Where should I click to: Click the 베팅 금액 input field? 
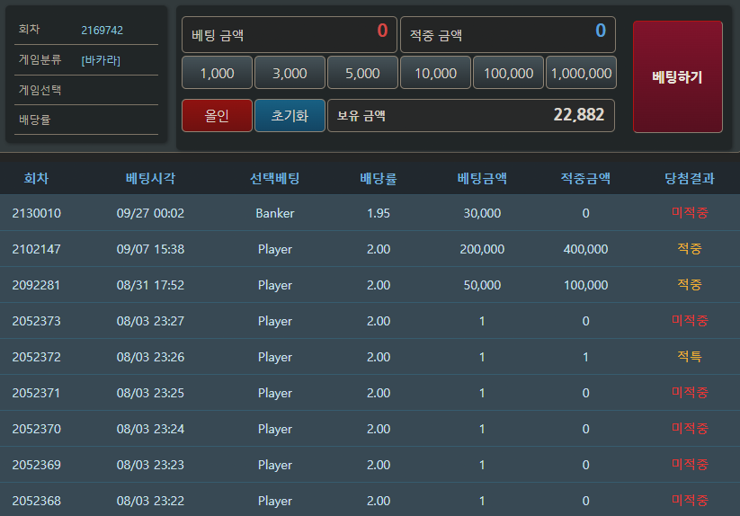click(290, 34)
